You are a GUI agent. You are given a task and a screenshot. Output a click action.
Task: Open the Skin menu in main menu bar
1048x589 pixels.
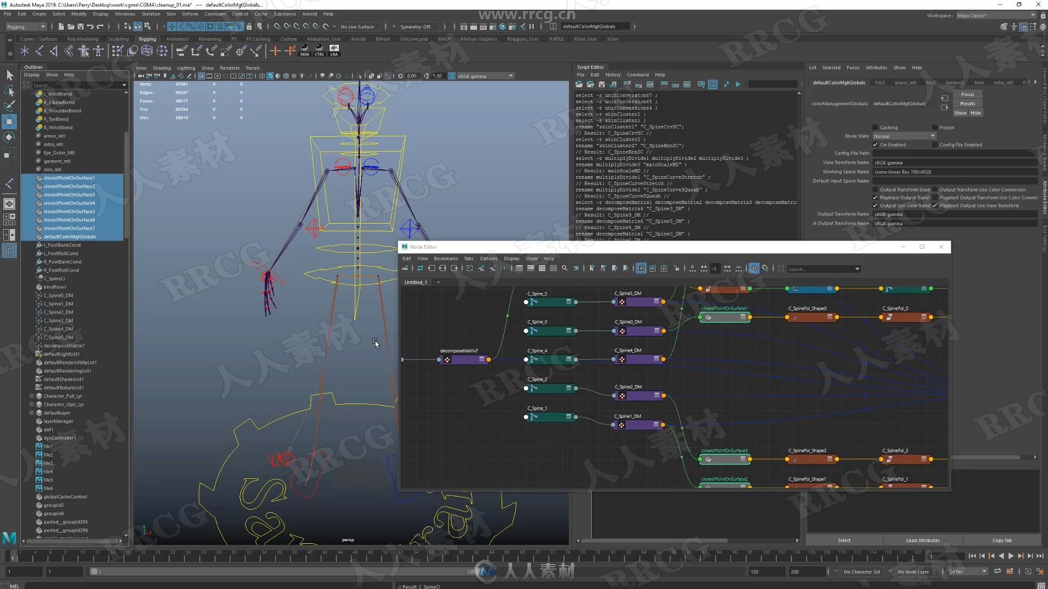pos(171,14)
